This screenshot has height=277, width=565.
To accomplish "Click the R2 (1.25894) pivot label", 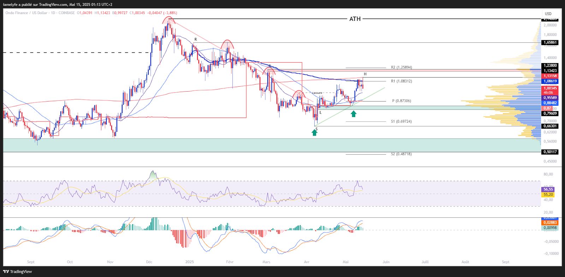I will (x=401, y=67).
